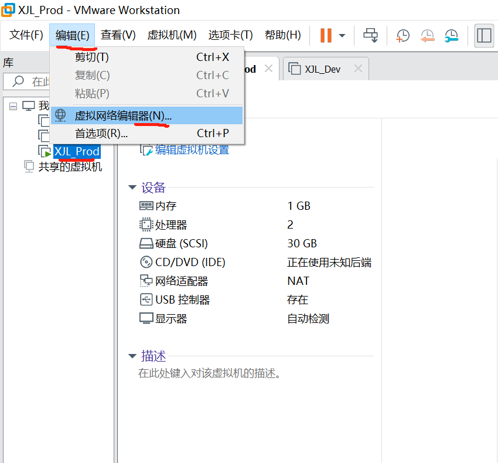Suspend the virtual machine with pause button

point(326,35)
